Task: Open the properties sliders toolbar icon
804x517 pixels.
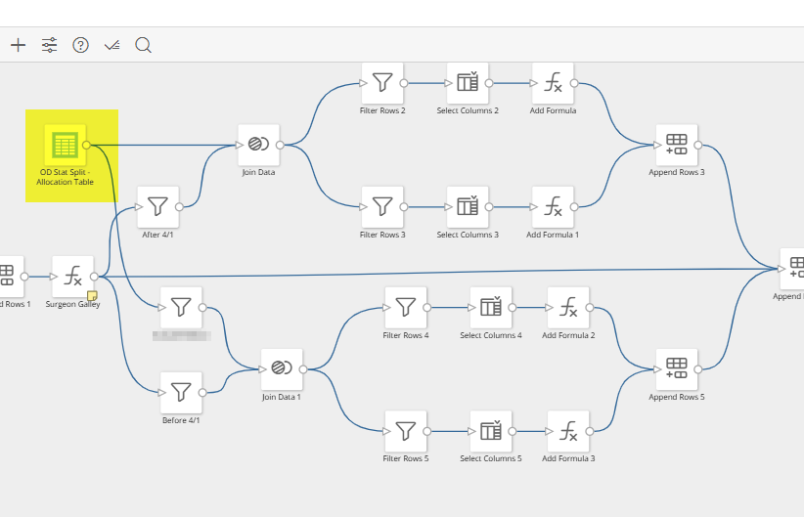Action: pyautogui.click(x=49, y=45)
